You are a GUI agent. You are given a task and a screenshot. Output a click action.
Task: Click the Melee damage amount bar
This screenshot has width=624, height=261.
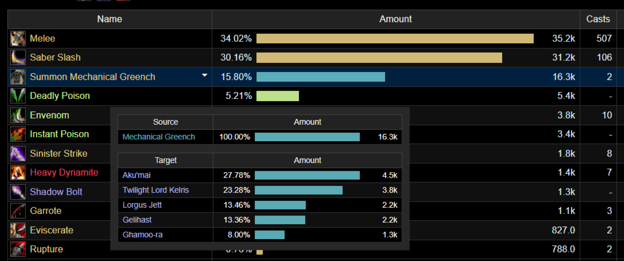(x=395, y=39)
